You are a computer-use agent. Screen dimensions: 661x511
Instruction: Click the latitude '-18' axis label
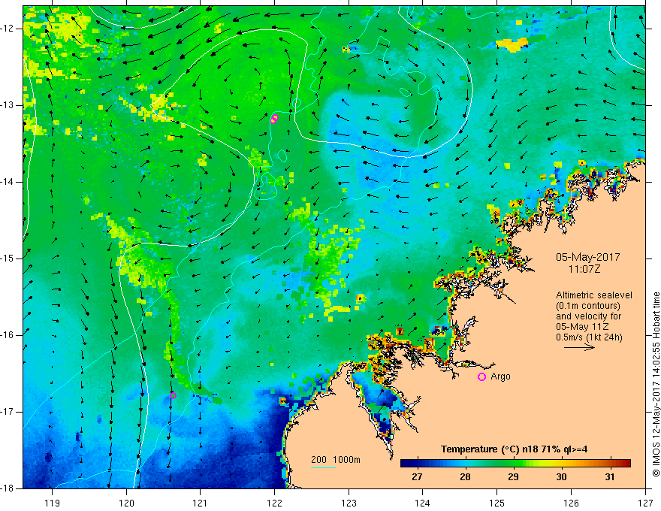pyautogui.click(x=8, y=488)
